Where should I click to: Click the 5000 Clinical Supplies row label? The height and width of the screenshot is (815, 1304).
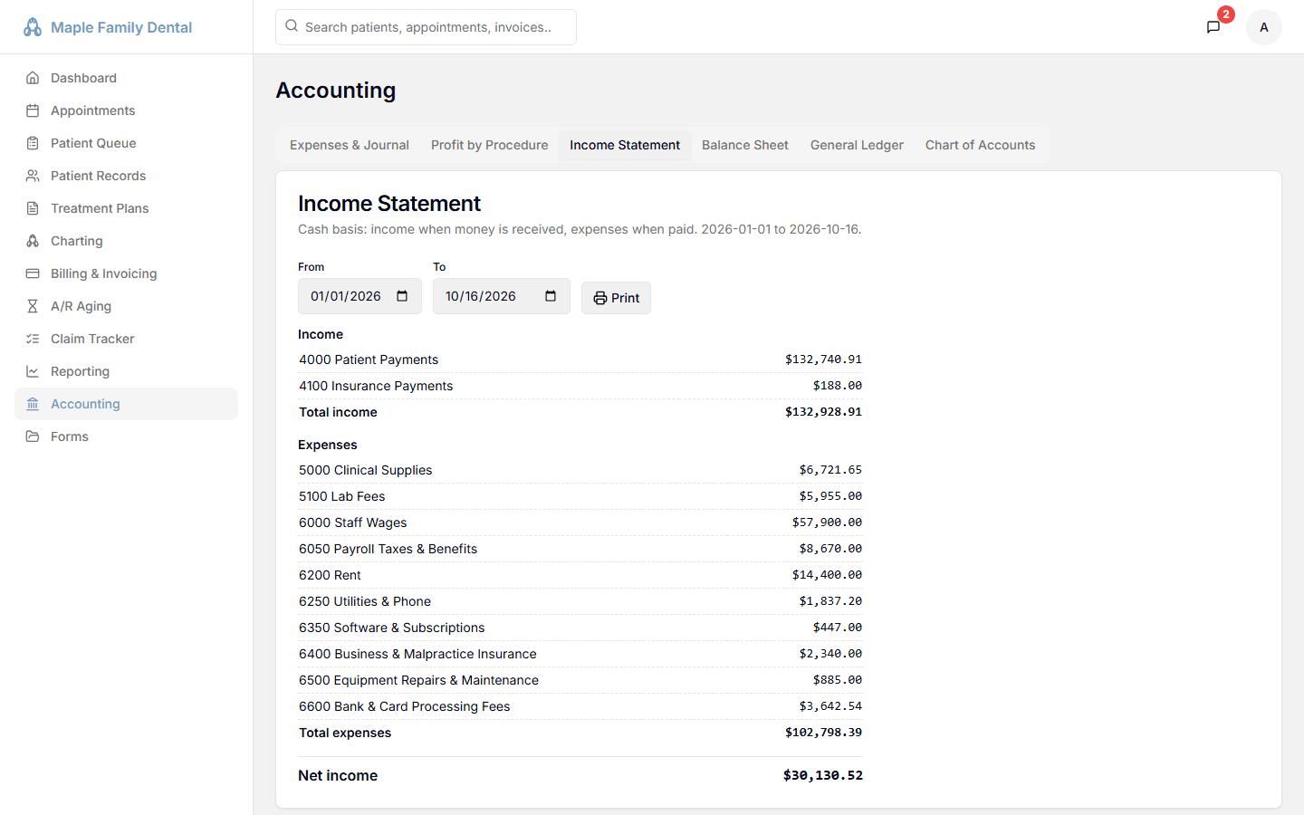(366, 470)
